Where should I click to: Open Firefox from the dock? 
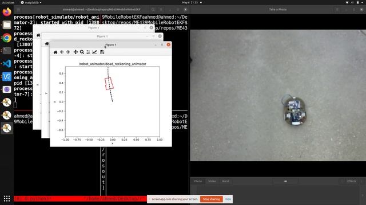(x=7, y=12)
